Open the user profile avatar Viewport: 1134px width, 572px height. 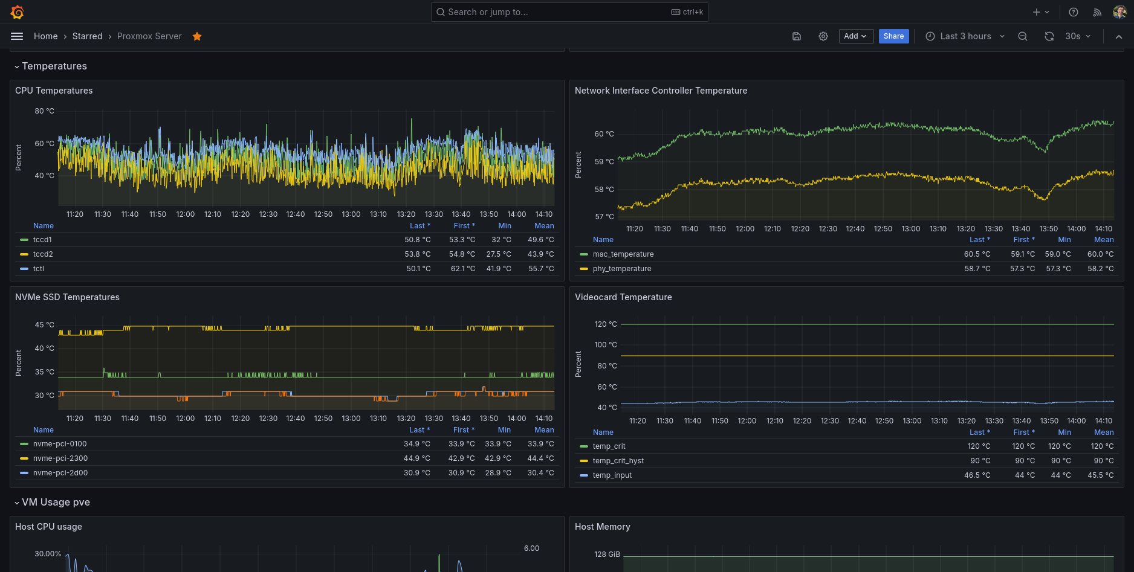1119,12
